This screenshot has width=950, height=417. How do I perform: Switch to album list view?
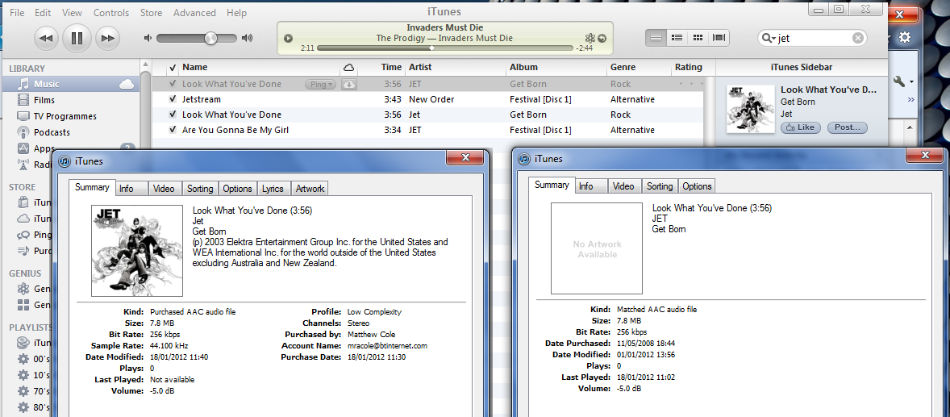point(677,38)
